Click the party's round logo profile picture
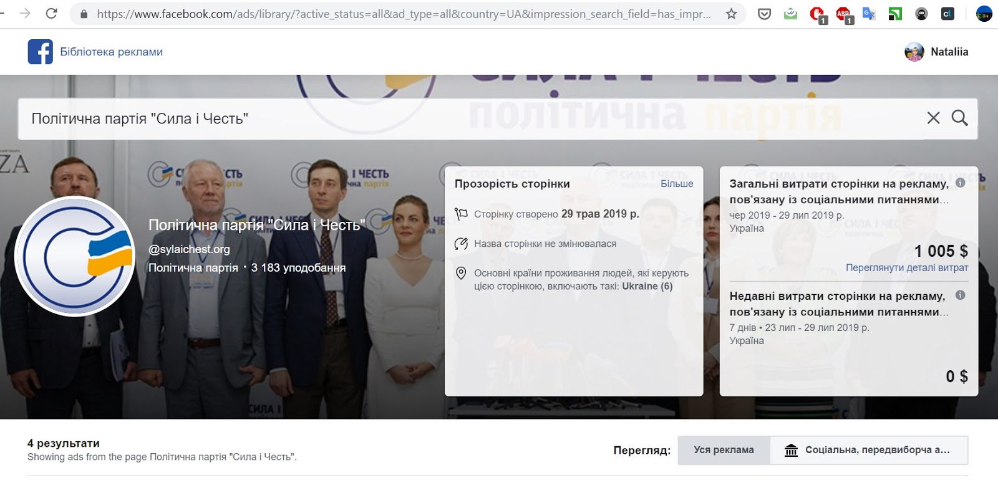Image resolution: width=998 pixels, height=488 pixels. tap(75, 256)
